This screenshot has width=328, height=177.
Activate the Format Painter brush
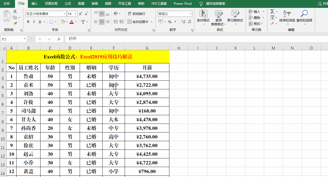click(x=15, y=23)
